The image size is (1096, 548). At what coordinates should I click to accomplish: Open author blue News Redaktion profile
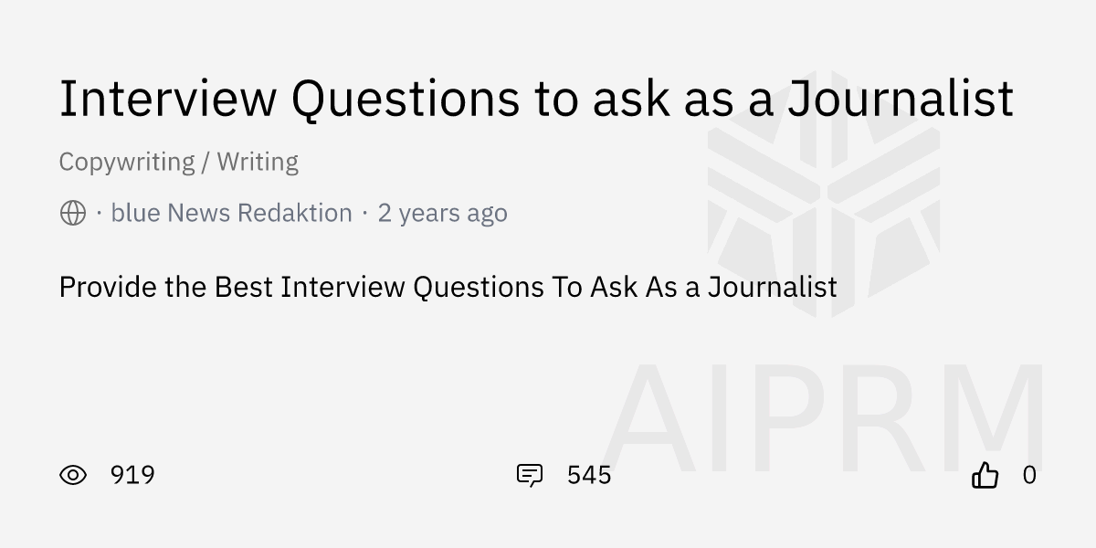point(231,213)
